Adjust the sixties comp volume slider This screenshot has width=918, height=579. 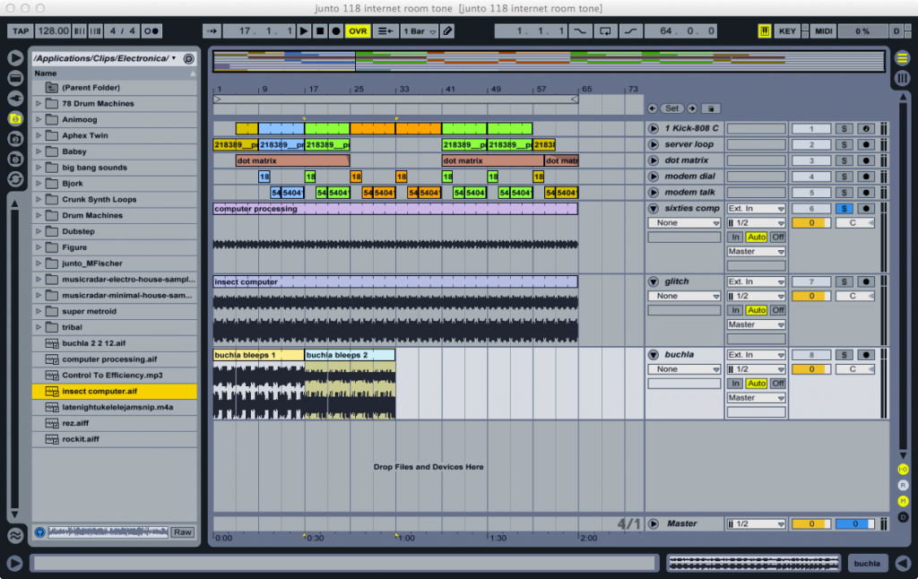pyautogui.click(x=810, y=223)
